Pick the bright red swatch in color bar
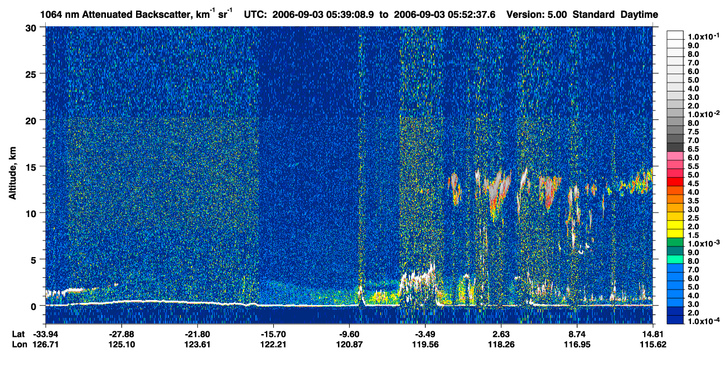This screenshot has height=372, width=725. coord(675,182)
